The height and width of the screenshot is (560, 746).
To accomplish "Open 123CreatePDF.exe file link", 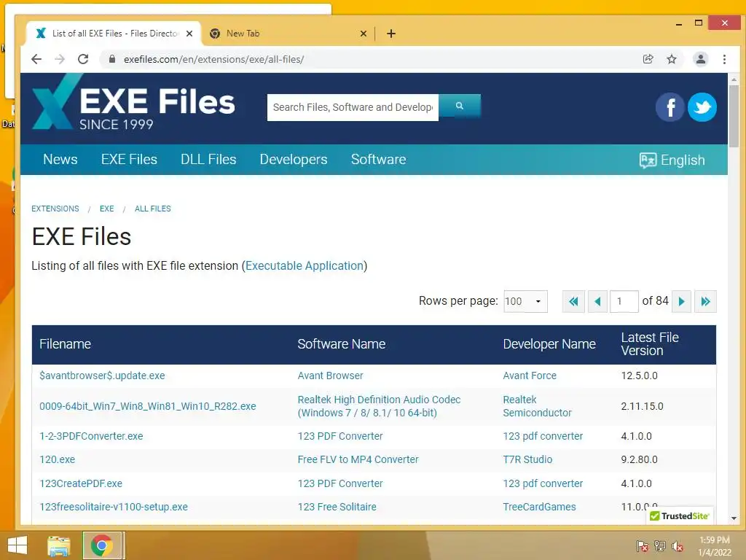I will 81,483.
